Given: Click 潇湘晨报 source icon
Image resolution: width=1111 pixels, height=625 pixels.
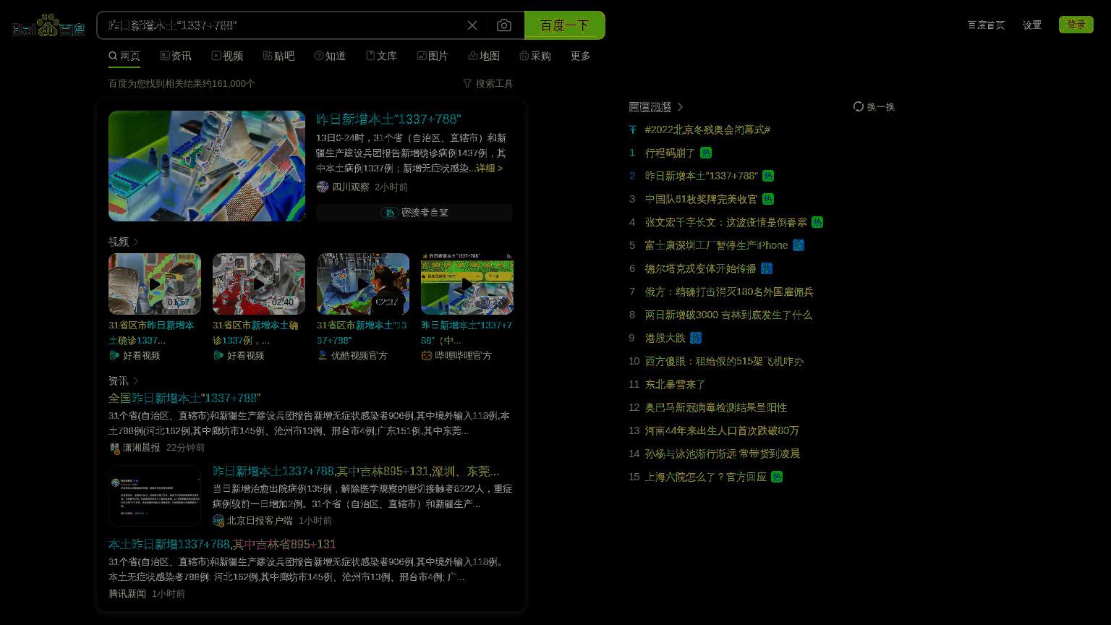Looking at the screenshot, I should point(114,448).
